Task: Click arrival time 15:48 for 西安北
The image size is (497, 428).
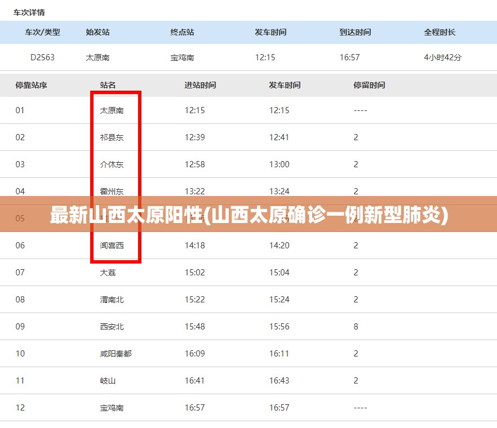Action: (194, 326)
